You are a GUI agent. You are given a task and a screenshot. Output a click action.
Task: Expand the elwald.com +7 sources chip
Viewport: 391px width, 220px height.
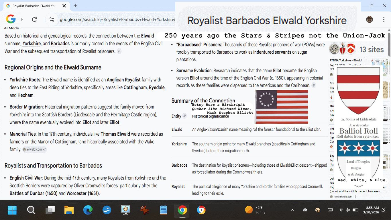35,149
